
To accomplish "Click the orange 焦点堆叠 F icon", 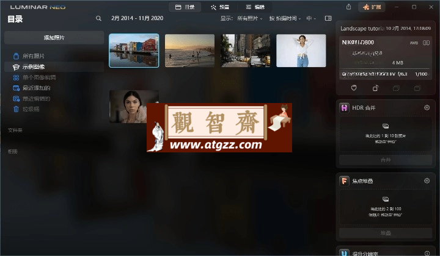I will click(x=344, y=181).
